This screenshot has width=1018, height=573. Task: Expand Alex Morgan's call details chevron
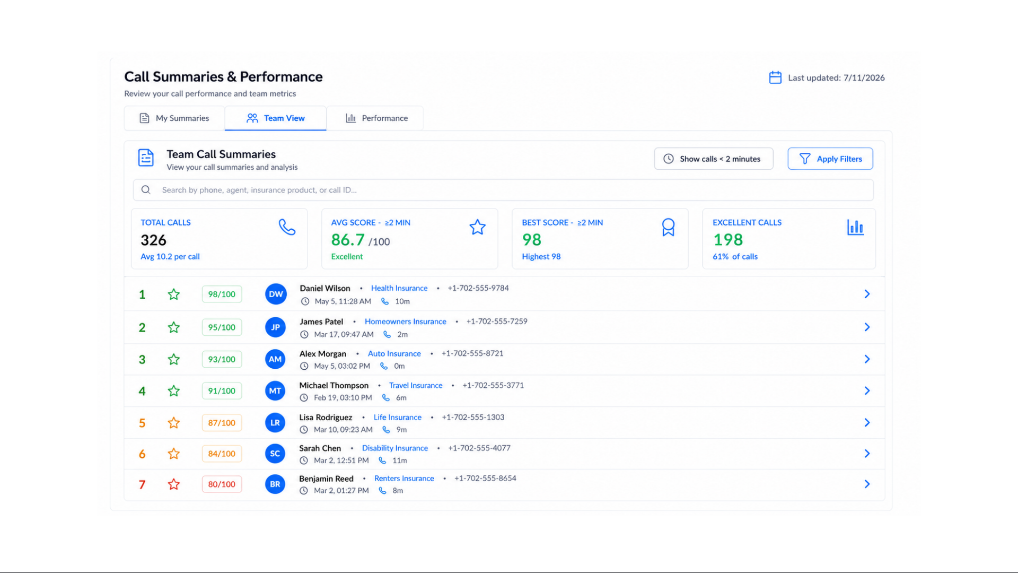[x=867, y=359]
